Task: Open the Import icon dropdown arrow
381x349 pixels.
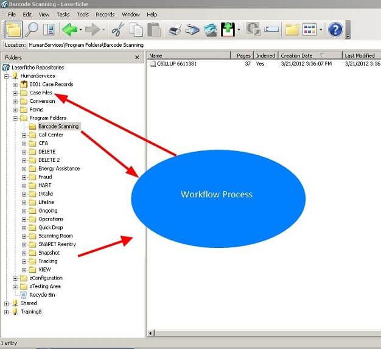Action: point(239,30)
